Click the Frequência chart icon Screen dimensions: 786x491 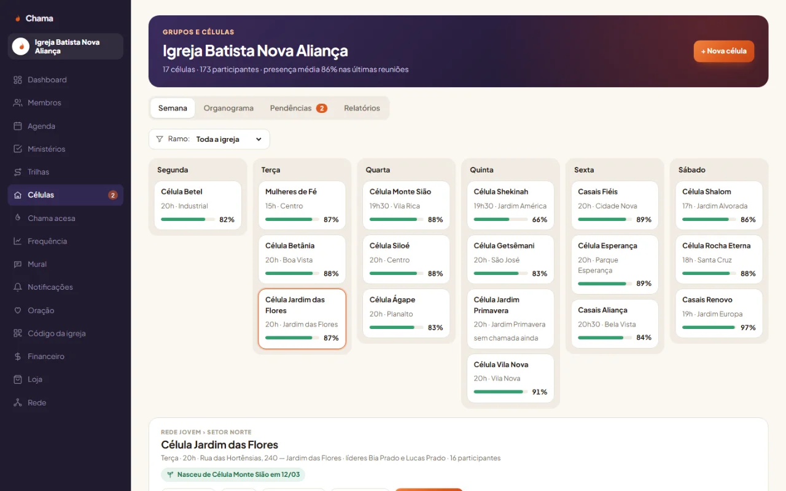click(x=17, y=241)
